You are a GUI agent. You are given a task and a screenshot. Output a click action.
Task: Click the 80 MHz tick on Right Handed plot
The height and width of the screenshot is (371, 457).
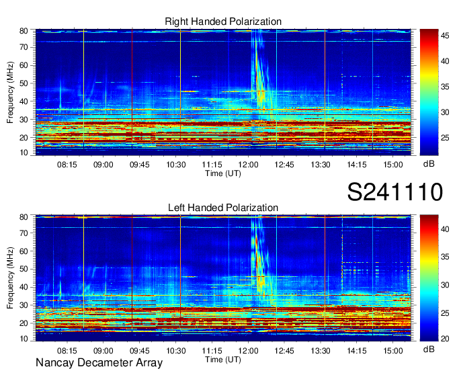click(24, 31)
